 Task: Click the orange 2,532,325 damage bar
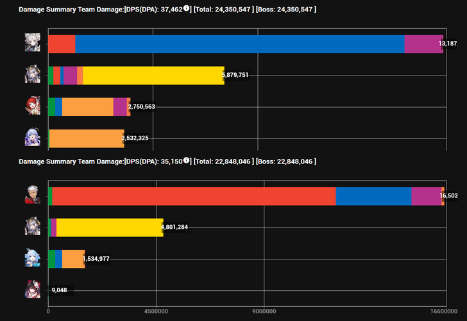tap(86, 138)
